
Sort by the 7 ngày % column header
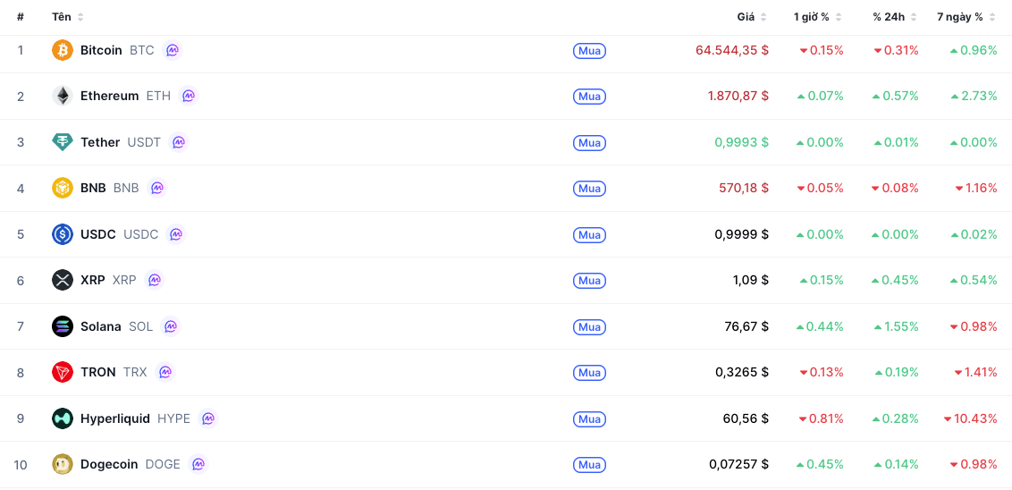pos(966,17)
